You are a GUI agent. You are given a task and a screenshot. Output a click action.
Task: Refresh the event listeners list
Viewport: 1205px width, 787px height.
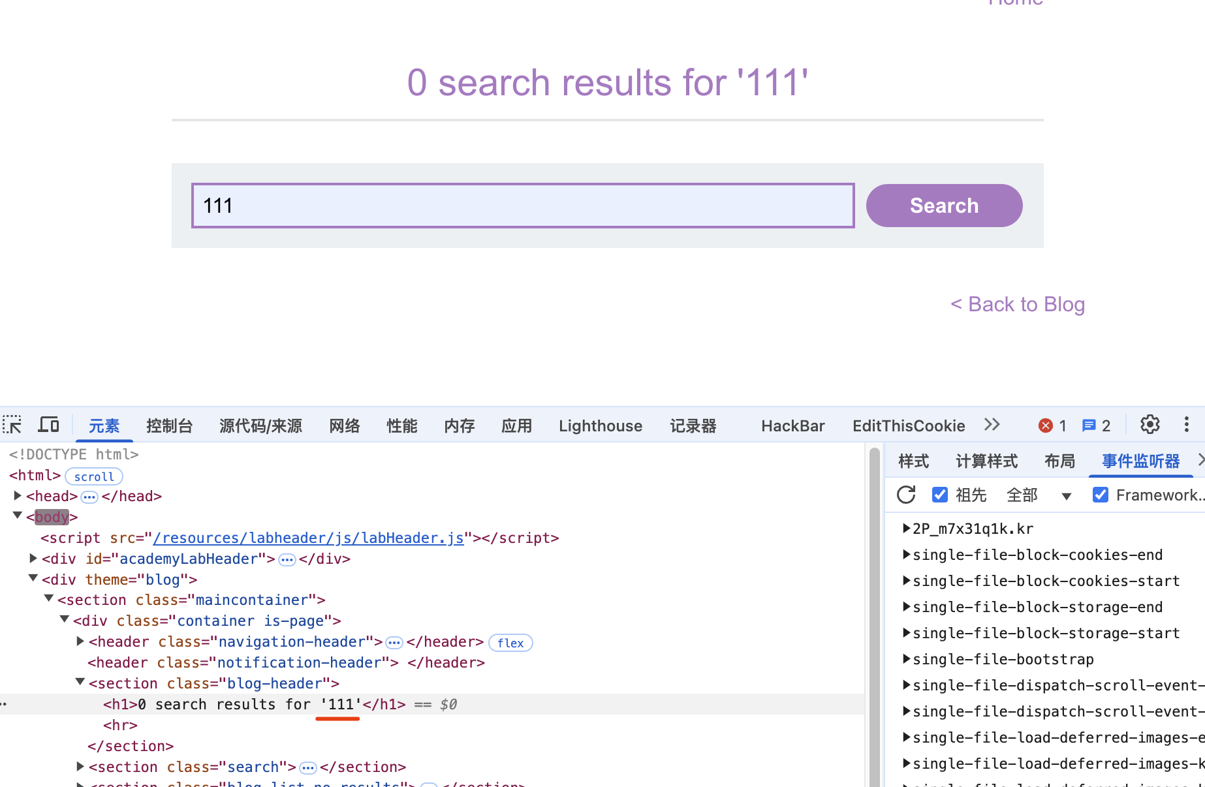tap(906, 495)
